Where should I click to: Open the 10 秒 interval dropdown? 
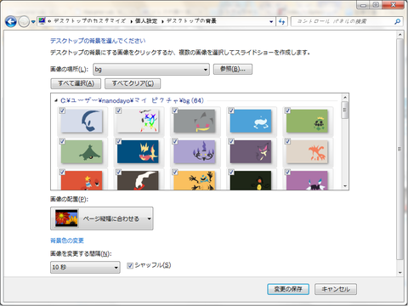coord(85,267)
